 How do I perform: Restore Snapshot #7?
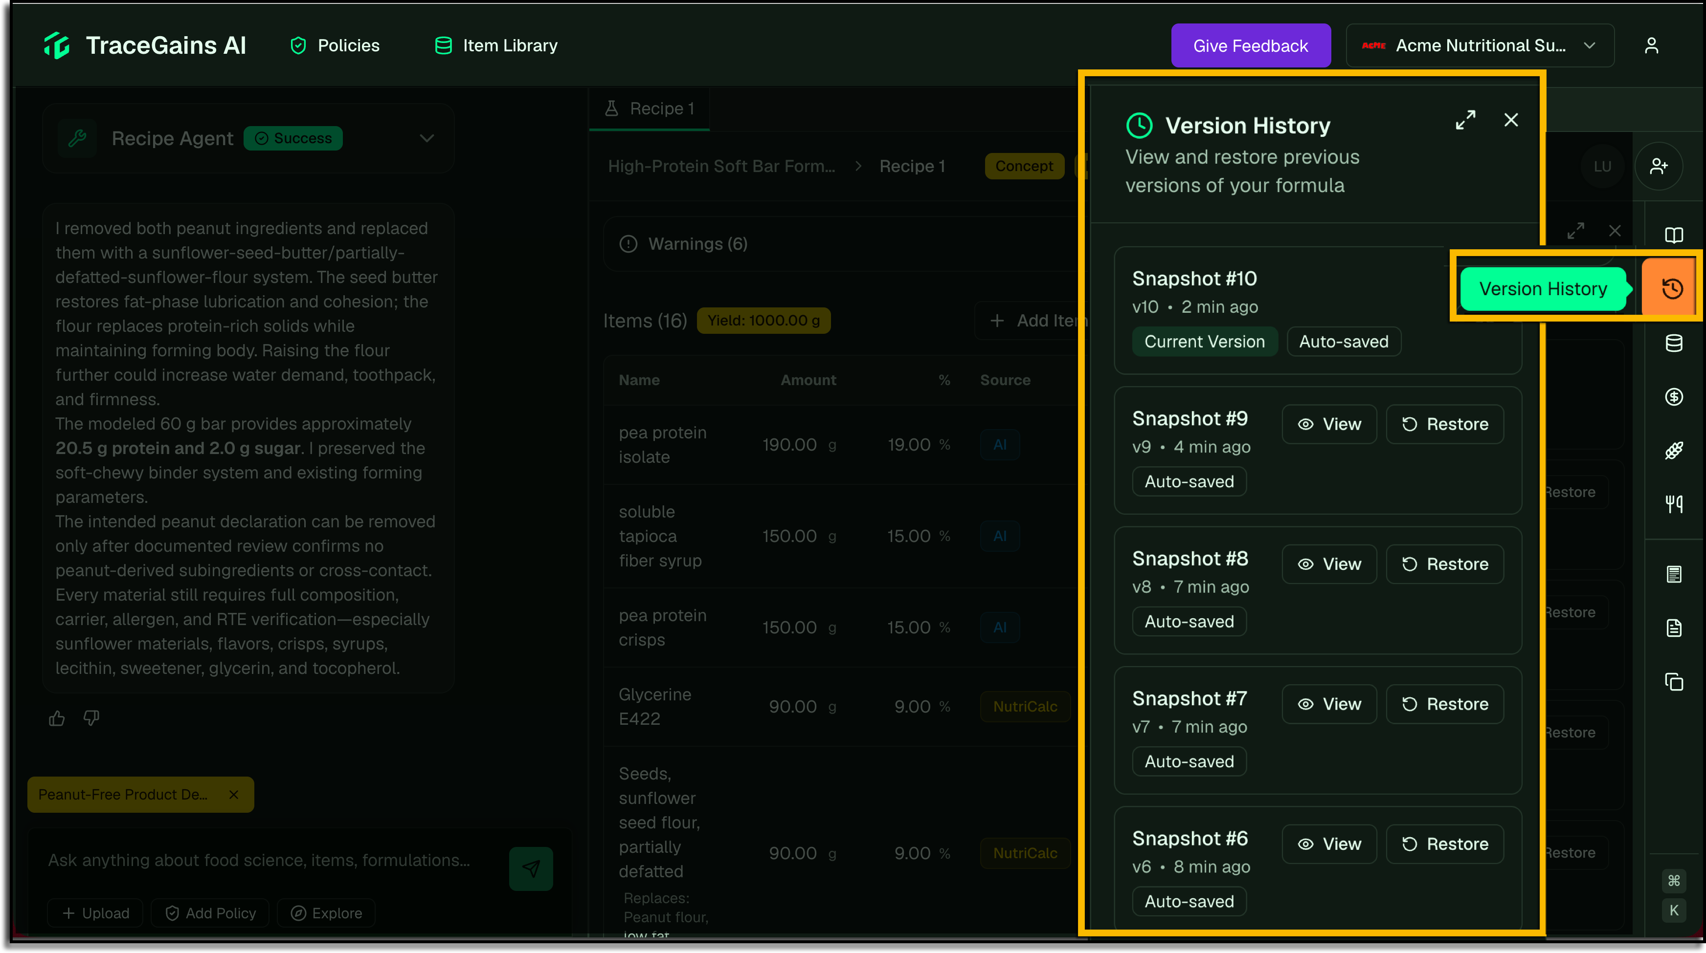pos(1444,704)
